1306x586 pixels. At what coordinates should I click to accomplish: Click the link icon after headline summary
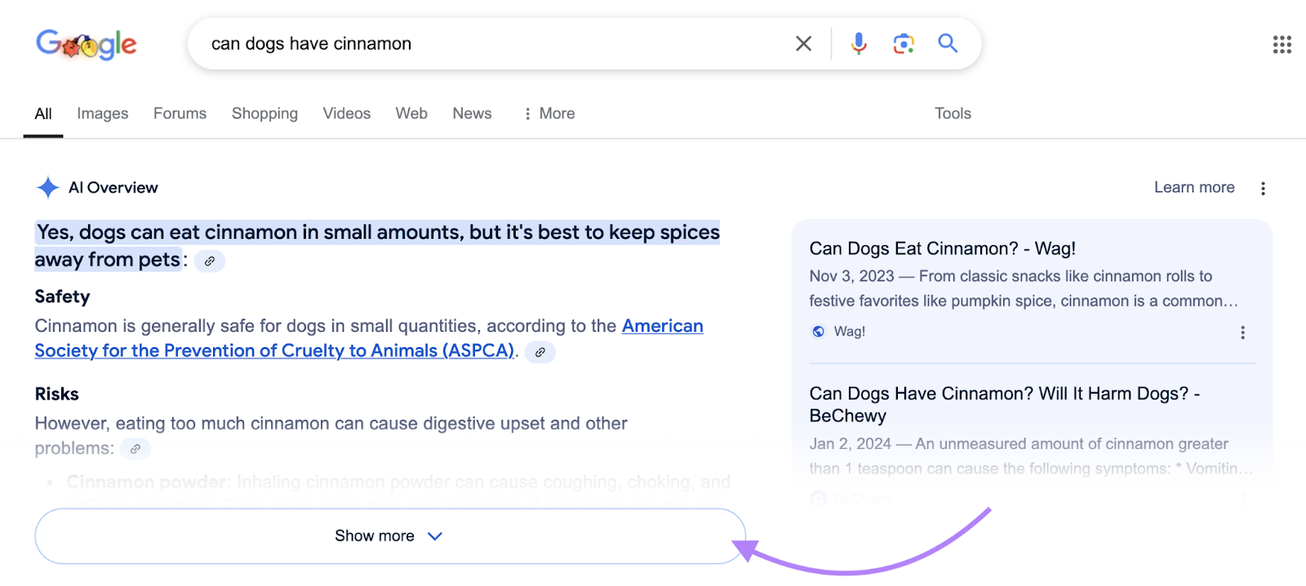point(210,262)
